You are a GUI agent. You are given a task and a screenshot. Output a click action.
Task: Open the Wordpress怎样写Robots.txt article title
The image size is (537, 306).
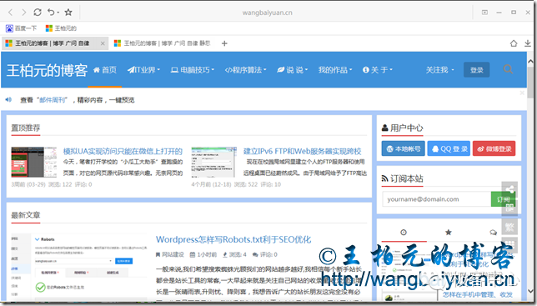(233, 239)
